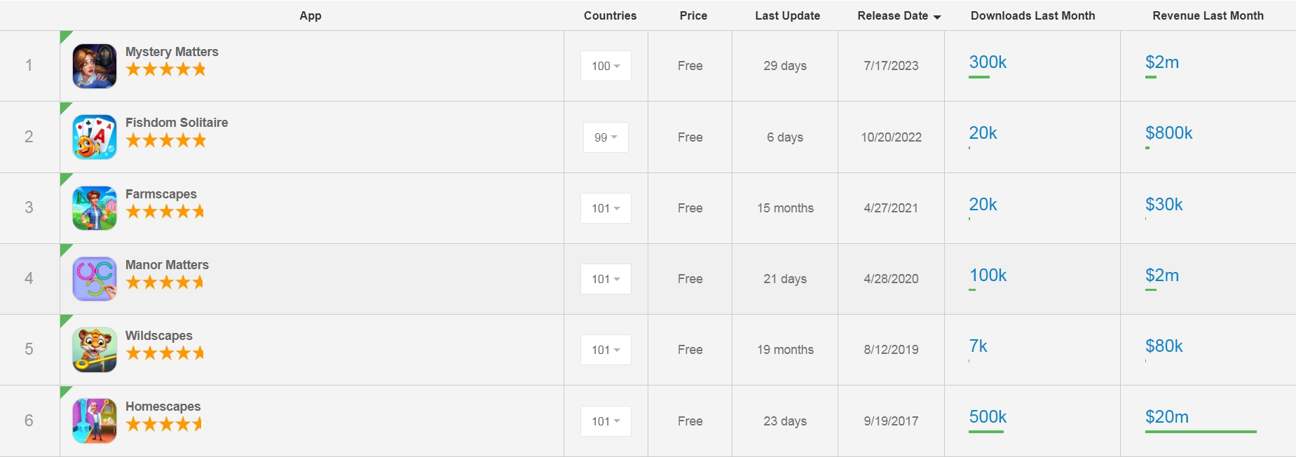The width and height of the screenshot is (1296, 457).
Task: Click the Last Update column header
Action: pyautogui.click(x=787, y=15)
